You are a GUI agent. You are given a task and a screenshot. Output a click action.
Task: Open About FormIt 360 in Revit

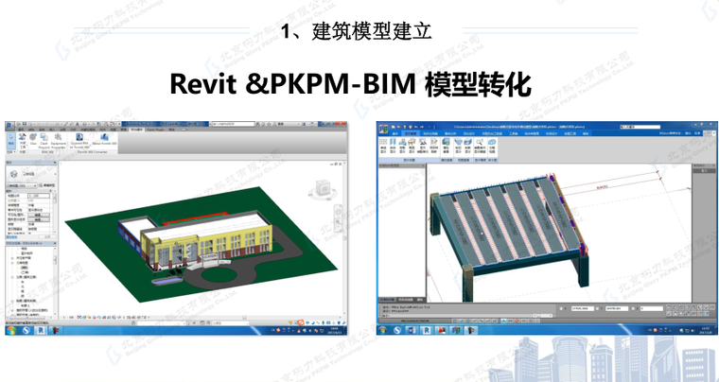tap(105, 139)
